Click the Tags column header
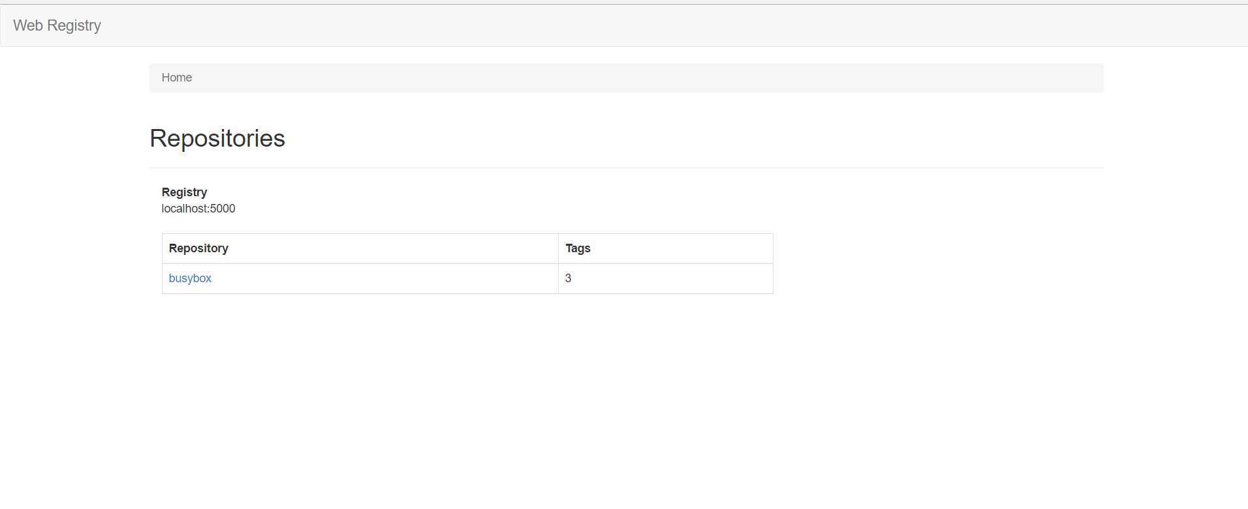 [578, 248]
